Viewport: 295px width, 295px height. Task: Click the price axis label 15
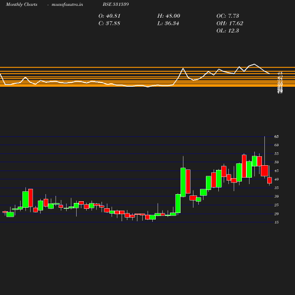coord(276,222)
